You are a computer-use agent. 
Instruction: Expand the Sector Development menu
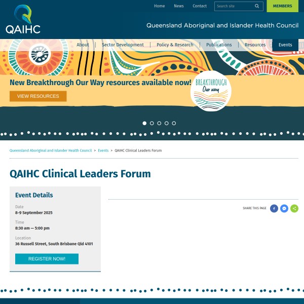click(x=123, y=45)
